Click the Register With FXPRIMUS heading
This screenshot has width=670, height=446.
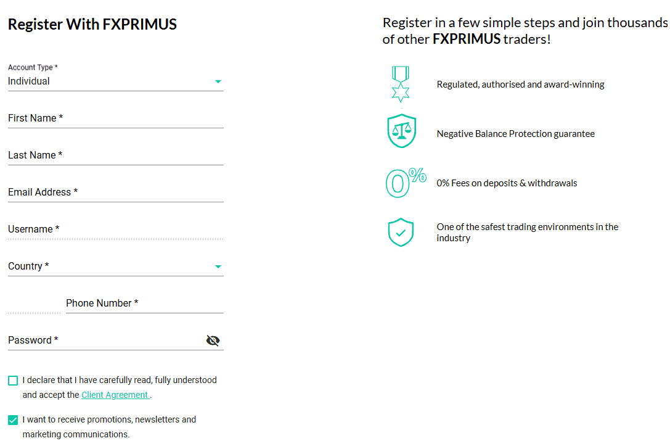92,25
